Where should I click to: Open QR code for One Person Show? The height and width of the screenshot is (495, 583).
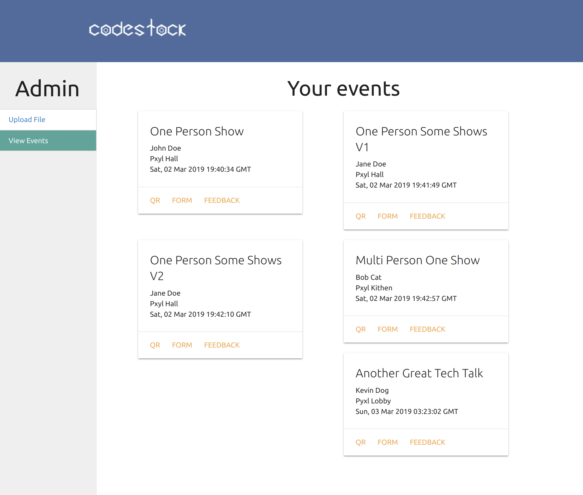pyautogui.click(x=155, y=200)
